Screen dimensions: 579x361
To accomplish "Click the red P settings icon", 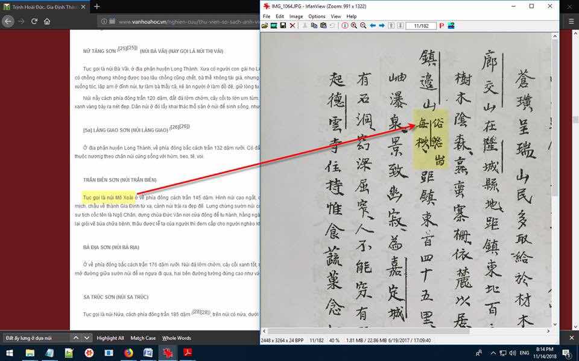I will coord(441,25).
